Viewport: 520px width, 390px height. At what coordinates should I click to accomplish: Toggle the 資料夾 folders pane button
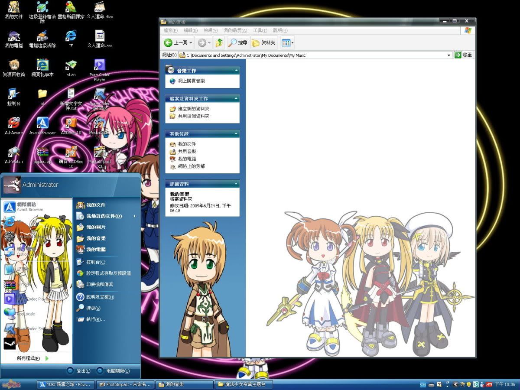point(263,42)
